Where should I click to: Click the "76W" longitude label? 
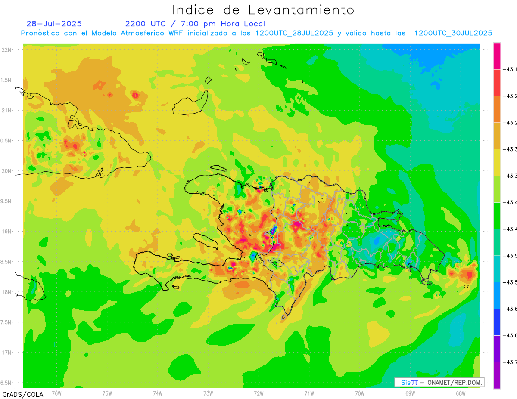tap(56, 393)
